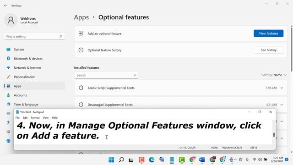Switch to Word from the taskbar
The width and height of the screenshot is (293, 165).
coord(202,160)
